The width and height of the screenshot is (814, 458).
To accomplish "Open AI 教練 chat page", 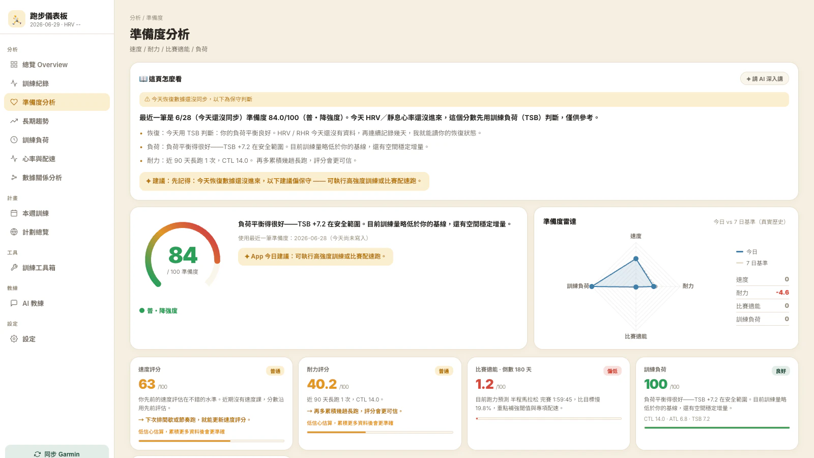I will pyautogui.click(x=57, y=303).
